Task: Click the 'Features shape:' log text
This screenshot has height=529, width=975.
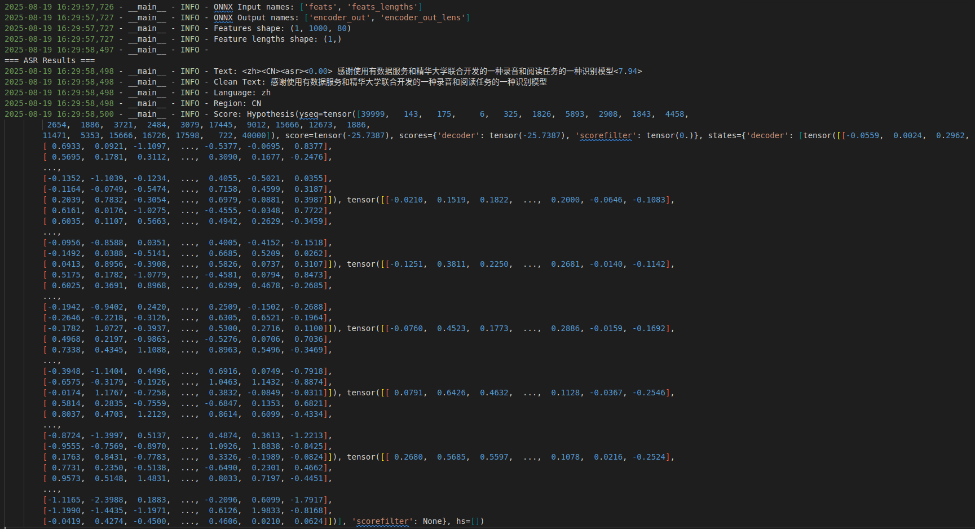Action: [249, 28]
